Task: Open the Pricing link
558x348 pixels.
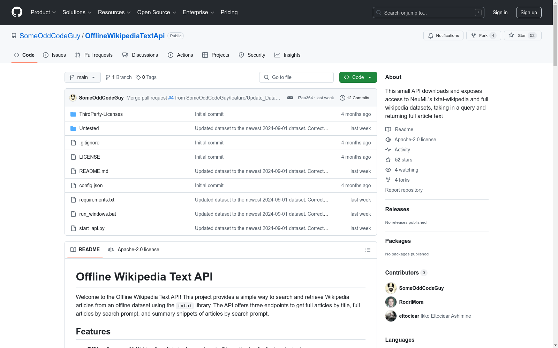Action: point(229,13)
